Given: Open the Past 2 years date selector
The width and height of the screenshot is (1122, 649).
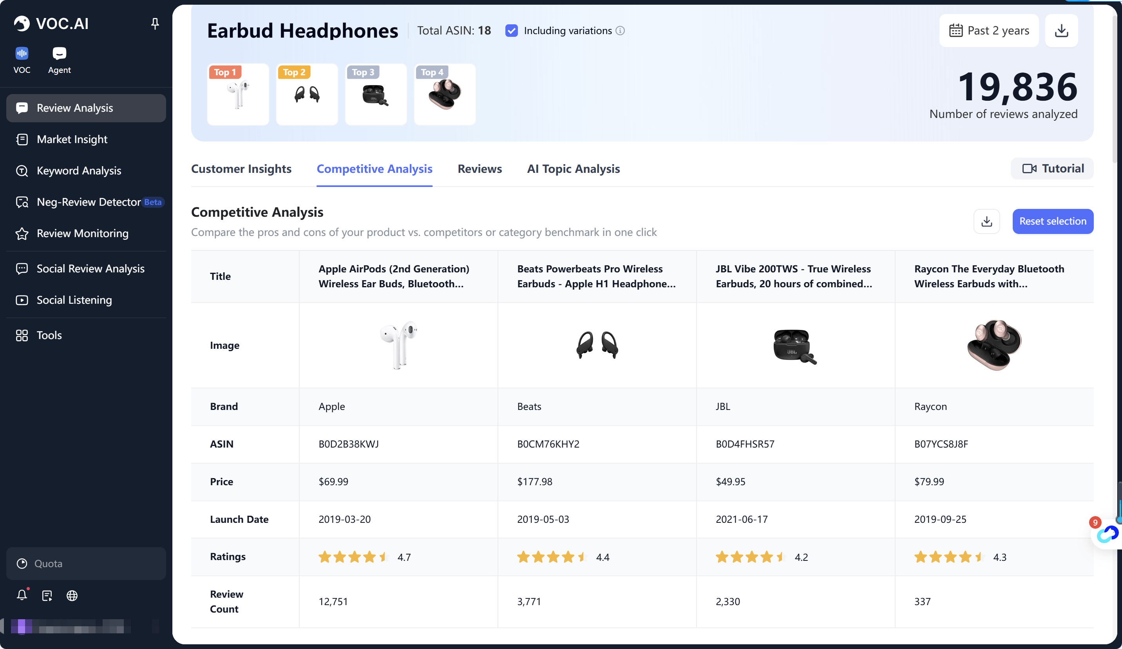Looking at the screenshot, I should click(x=989, y=30).
